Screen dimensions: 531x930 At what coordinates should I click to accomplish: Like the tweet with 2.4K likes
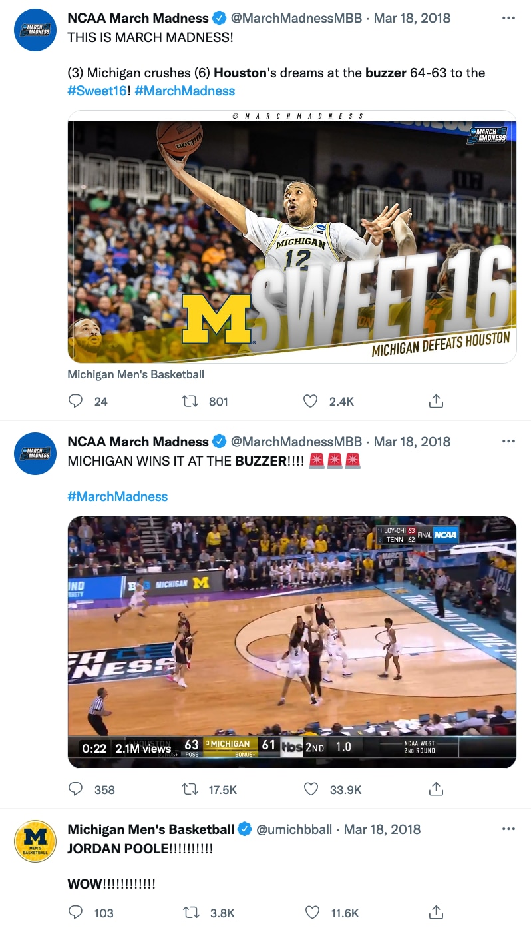pos(311,401)
